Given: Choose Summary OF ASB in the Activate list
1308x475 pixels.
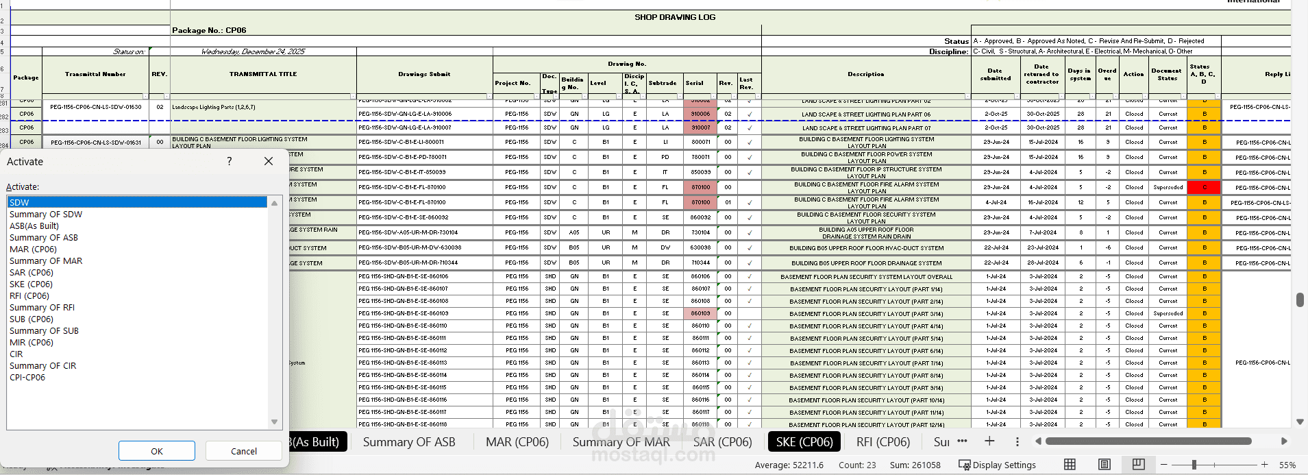Looking at the screenshot, I should (x=44, y=237).
